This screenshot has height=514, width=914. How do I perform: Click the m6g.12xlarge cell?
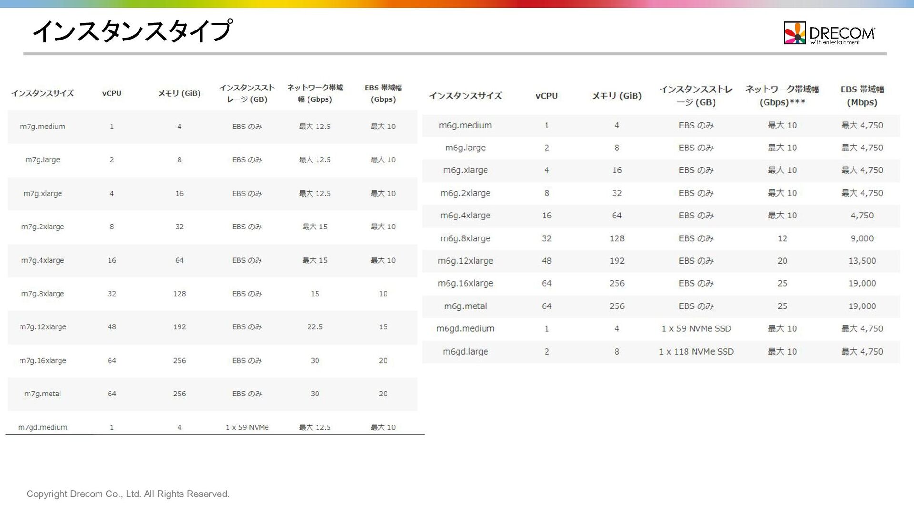pyautogui.click(x=465, y=261)
